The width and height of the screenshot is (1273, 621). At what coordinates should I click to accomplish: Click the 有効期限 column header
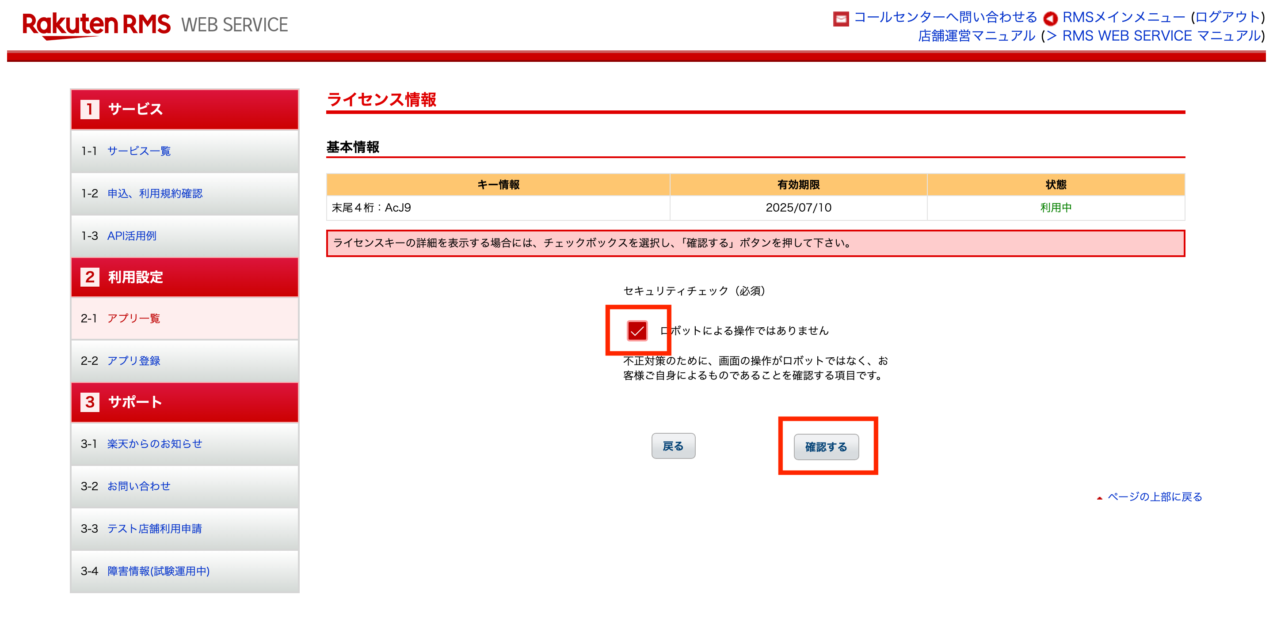[798, 185]
